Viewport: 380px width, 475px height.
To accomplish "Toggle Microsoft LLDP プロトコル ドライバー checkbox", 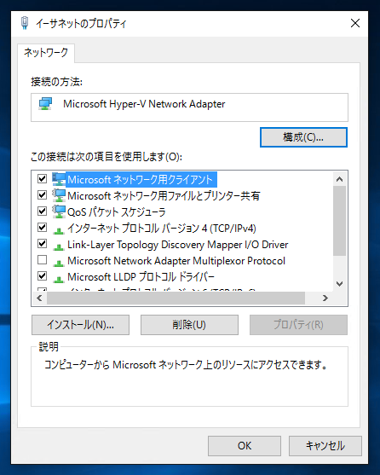I will (42, 276).
